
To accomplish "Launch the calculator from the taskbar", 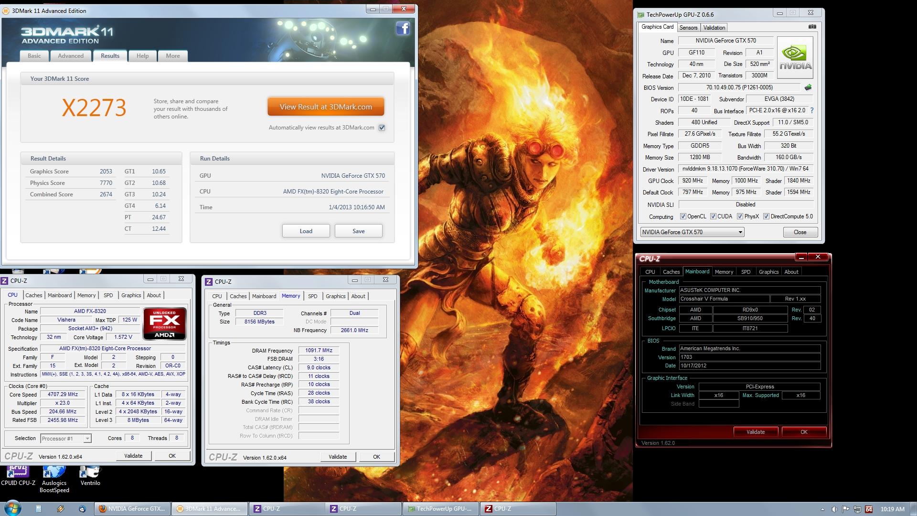I will [x=39, y=509].
